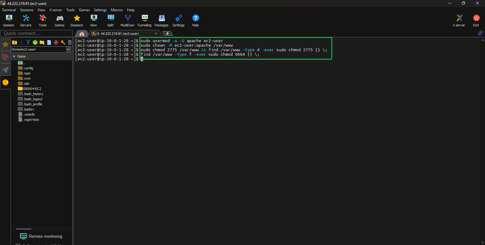Activate the Split terminal icon
The height and width of the screenshot is (245, 485).
pos(111,21)
